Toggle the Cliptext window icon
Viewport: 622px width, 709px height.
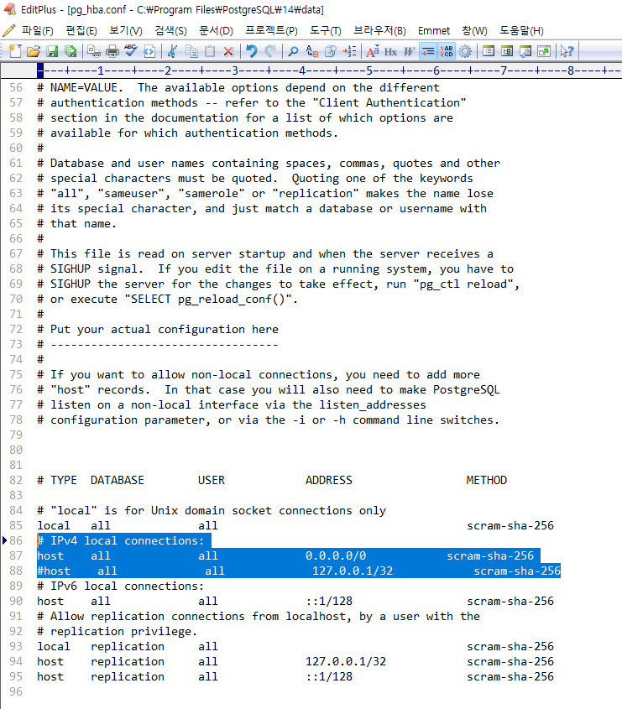click(x=488, y=51)
